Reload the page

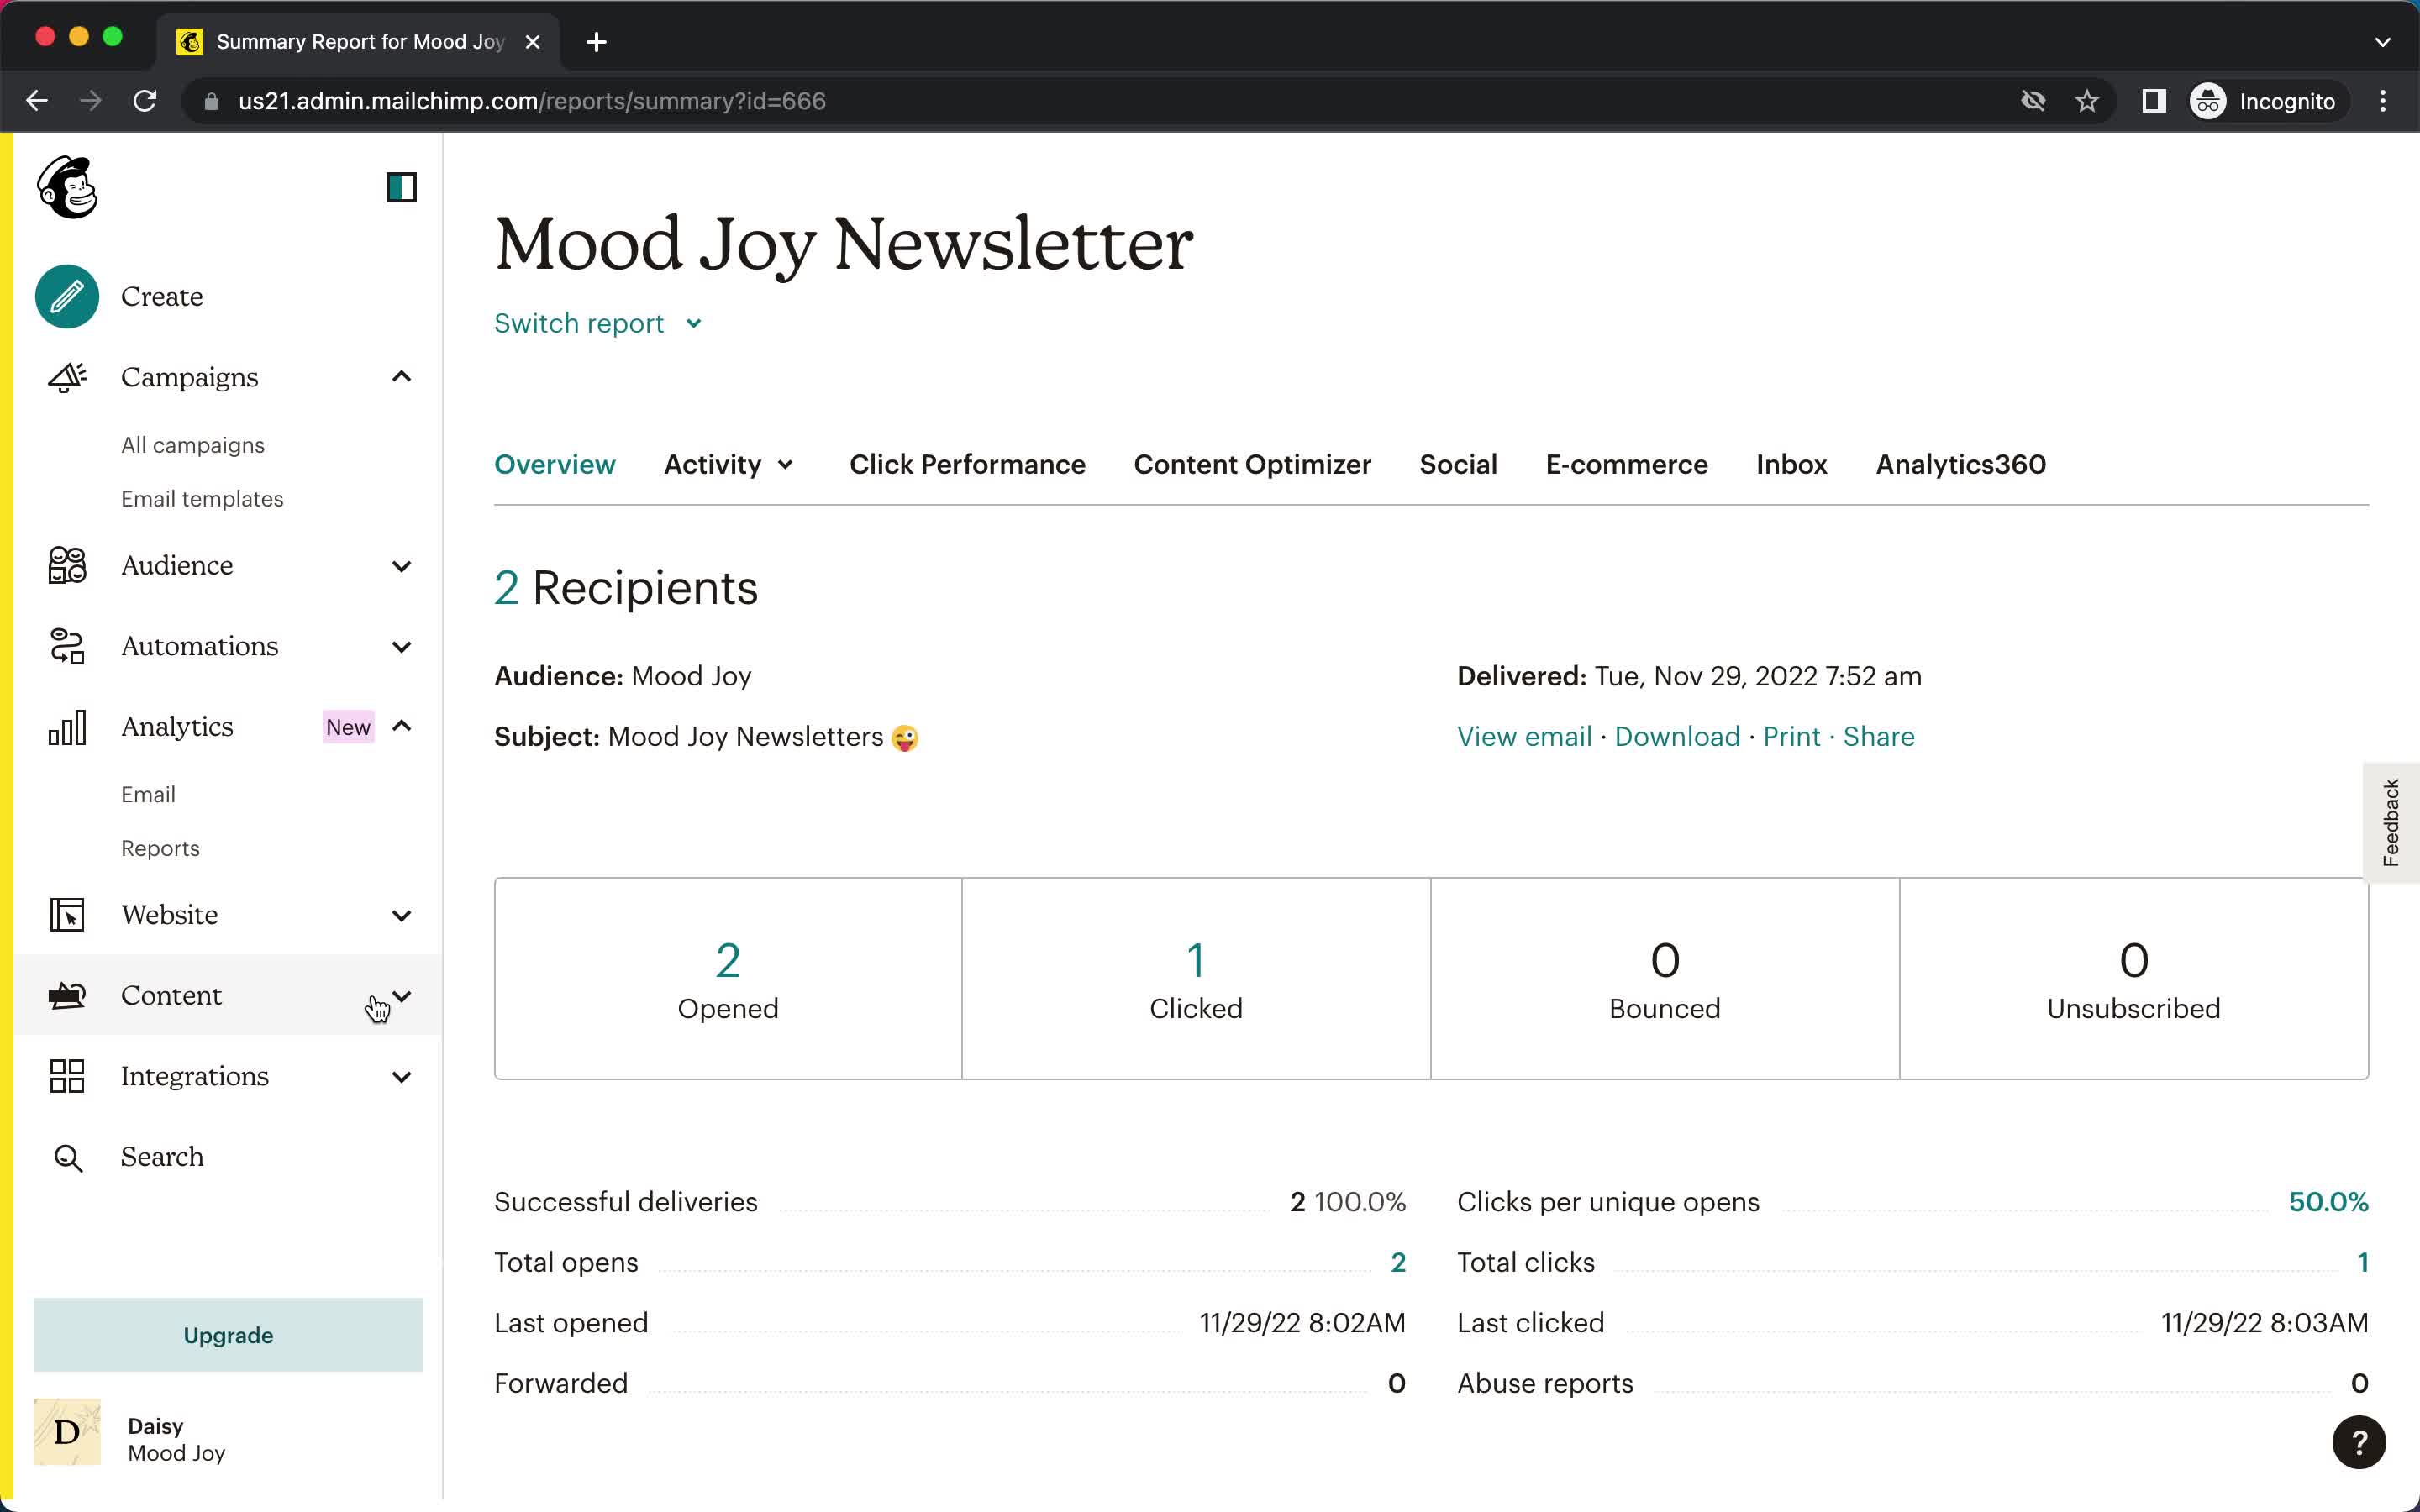(145, 101)
